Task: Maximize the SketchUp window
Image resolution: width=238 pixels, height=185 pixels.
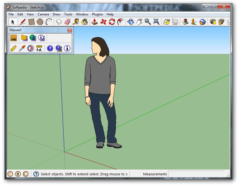Action: point(214,6)
